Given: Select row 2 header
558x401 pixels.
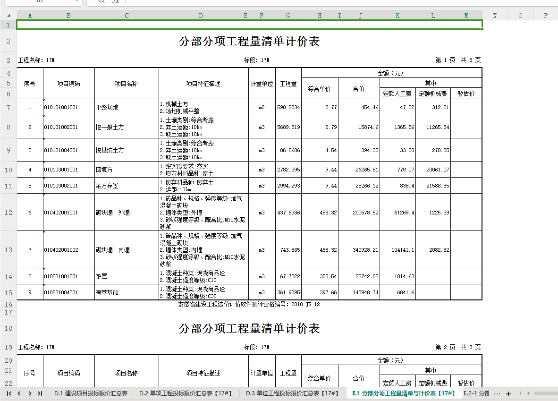Looking at the screenshot, I should (8, 41).
